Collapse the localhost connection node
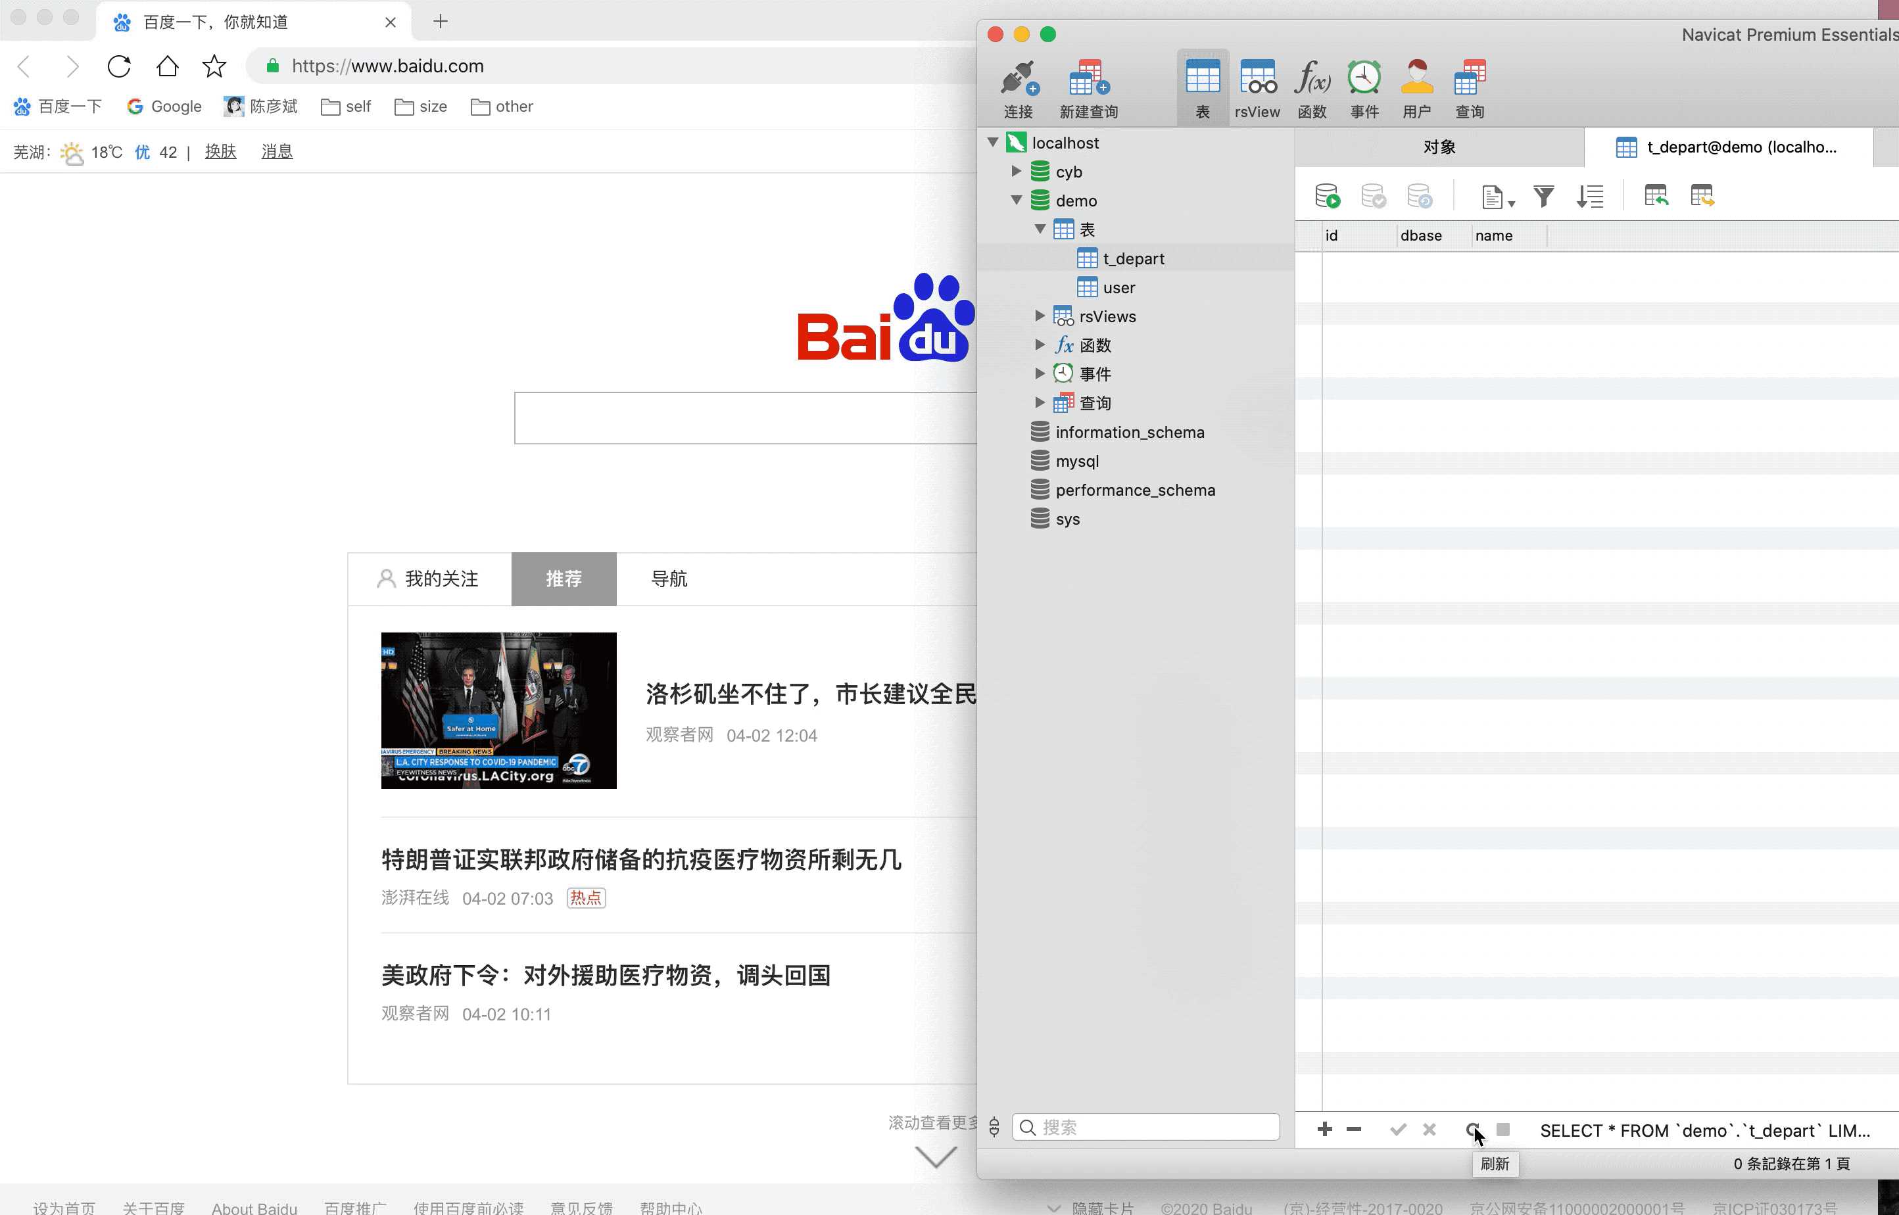Screen dimensions: 1899x1215 (992, 143)
